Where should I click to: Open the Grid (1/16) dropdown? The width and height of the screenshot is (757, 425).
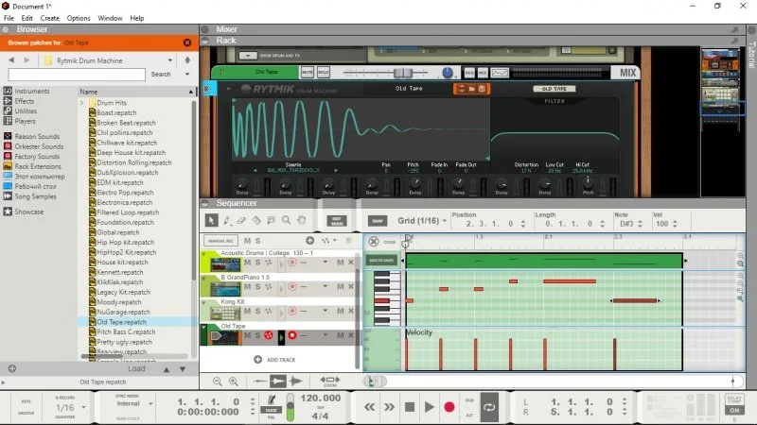[421, 221]
